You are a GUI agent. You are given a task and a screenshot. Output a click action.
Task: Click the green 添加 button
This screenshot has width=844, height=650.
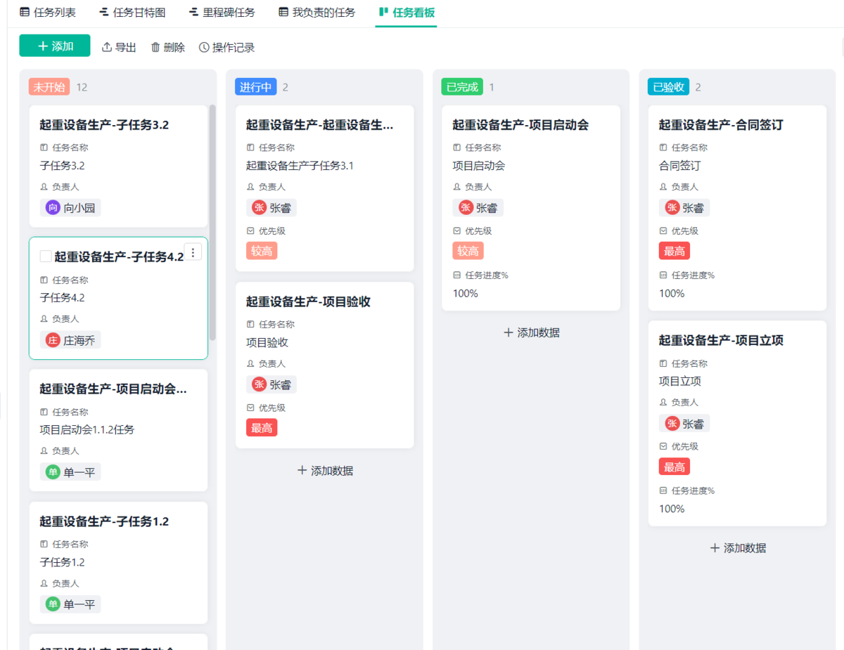54,46
